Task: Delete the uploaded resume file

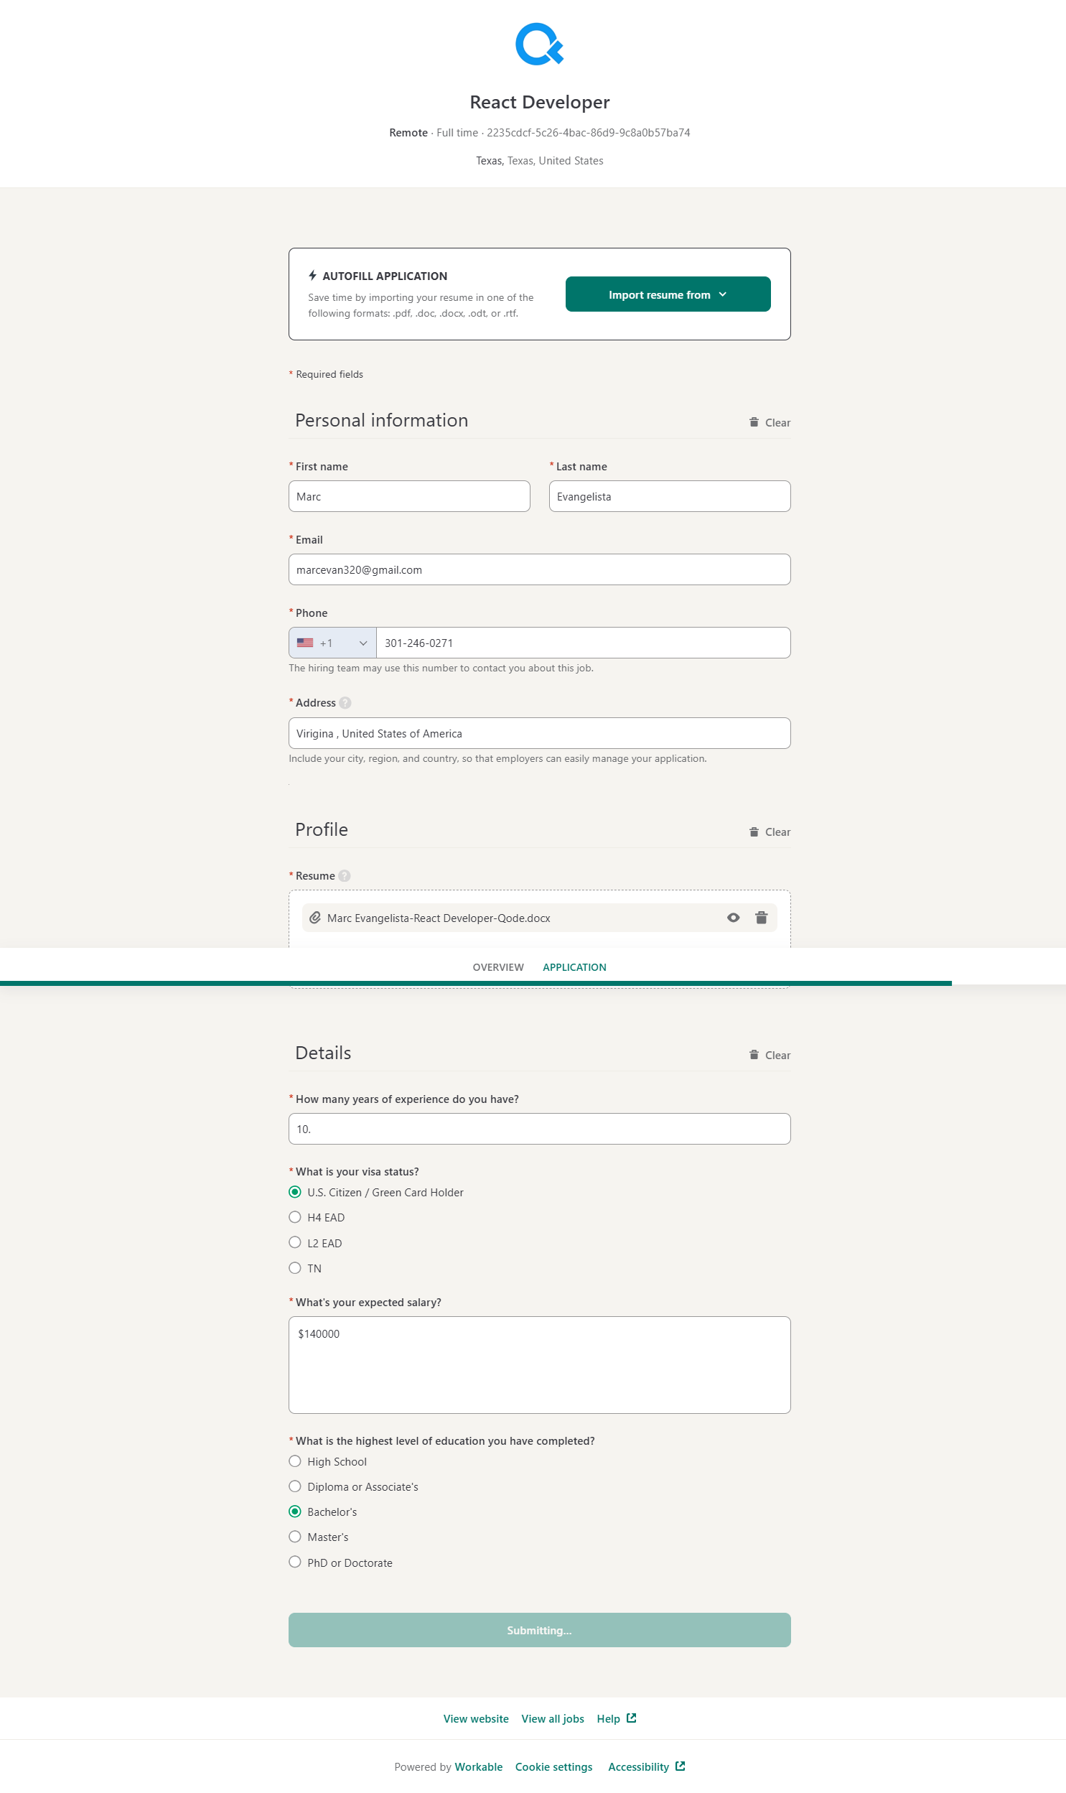Action: click(x=761, y=918)
